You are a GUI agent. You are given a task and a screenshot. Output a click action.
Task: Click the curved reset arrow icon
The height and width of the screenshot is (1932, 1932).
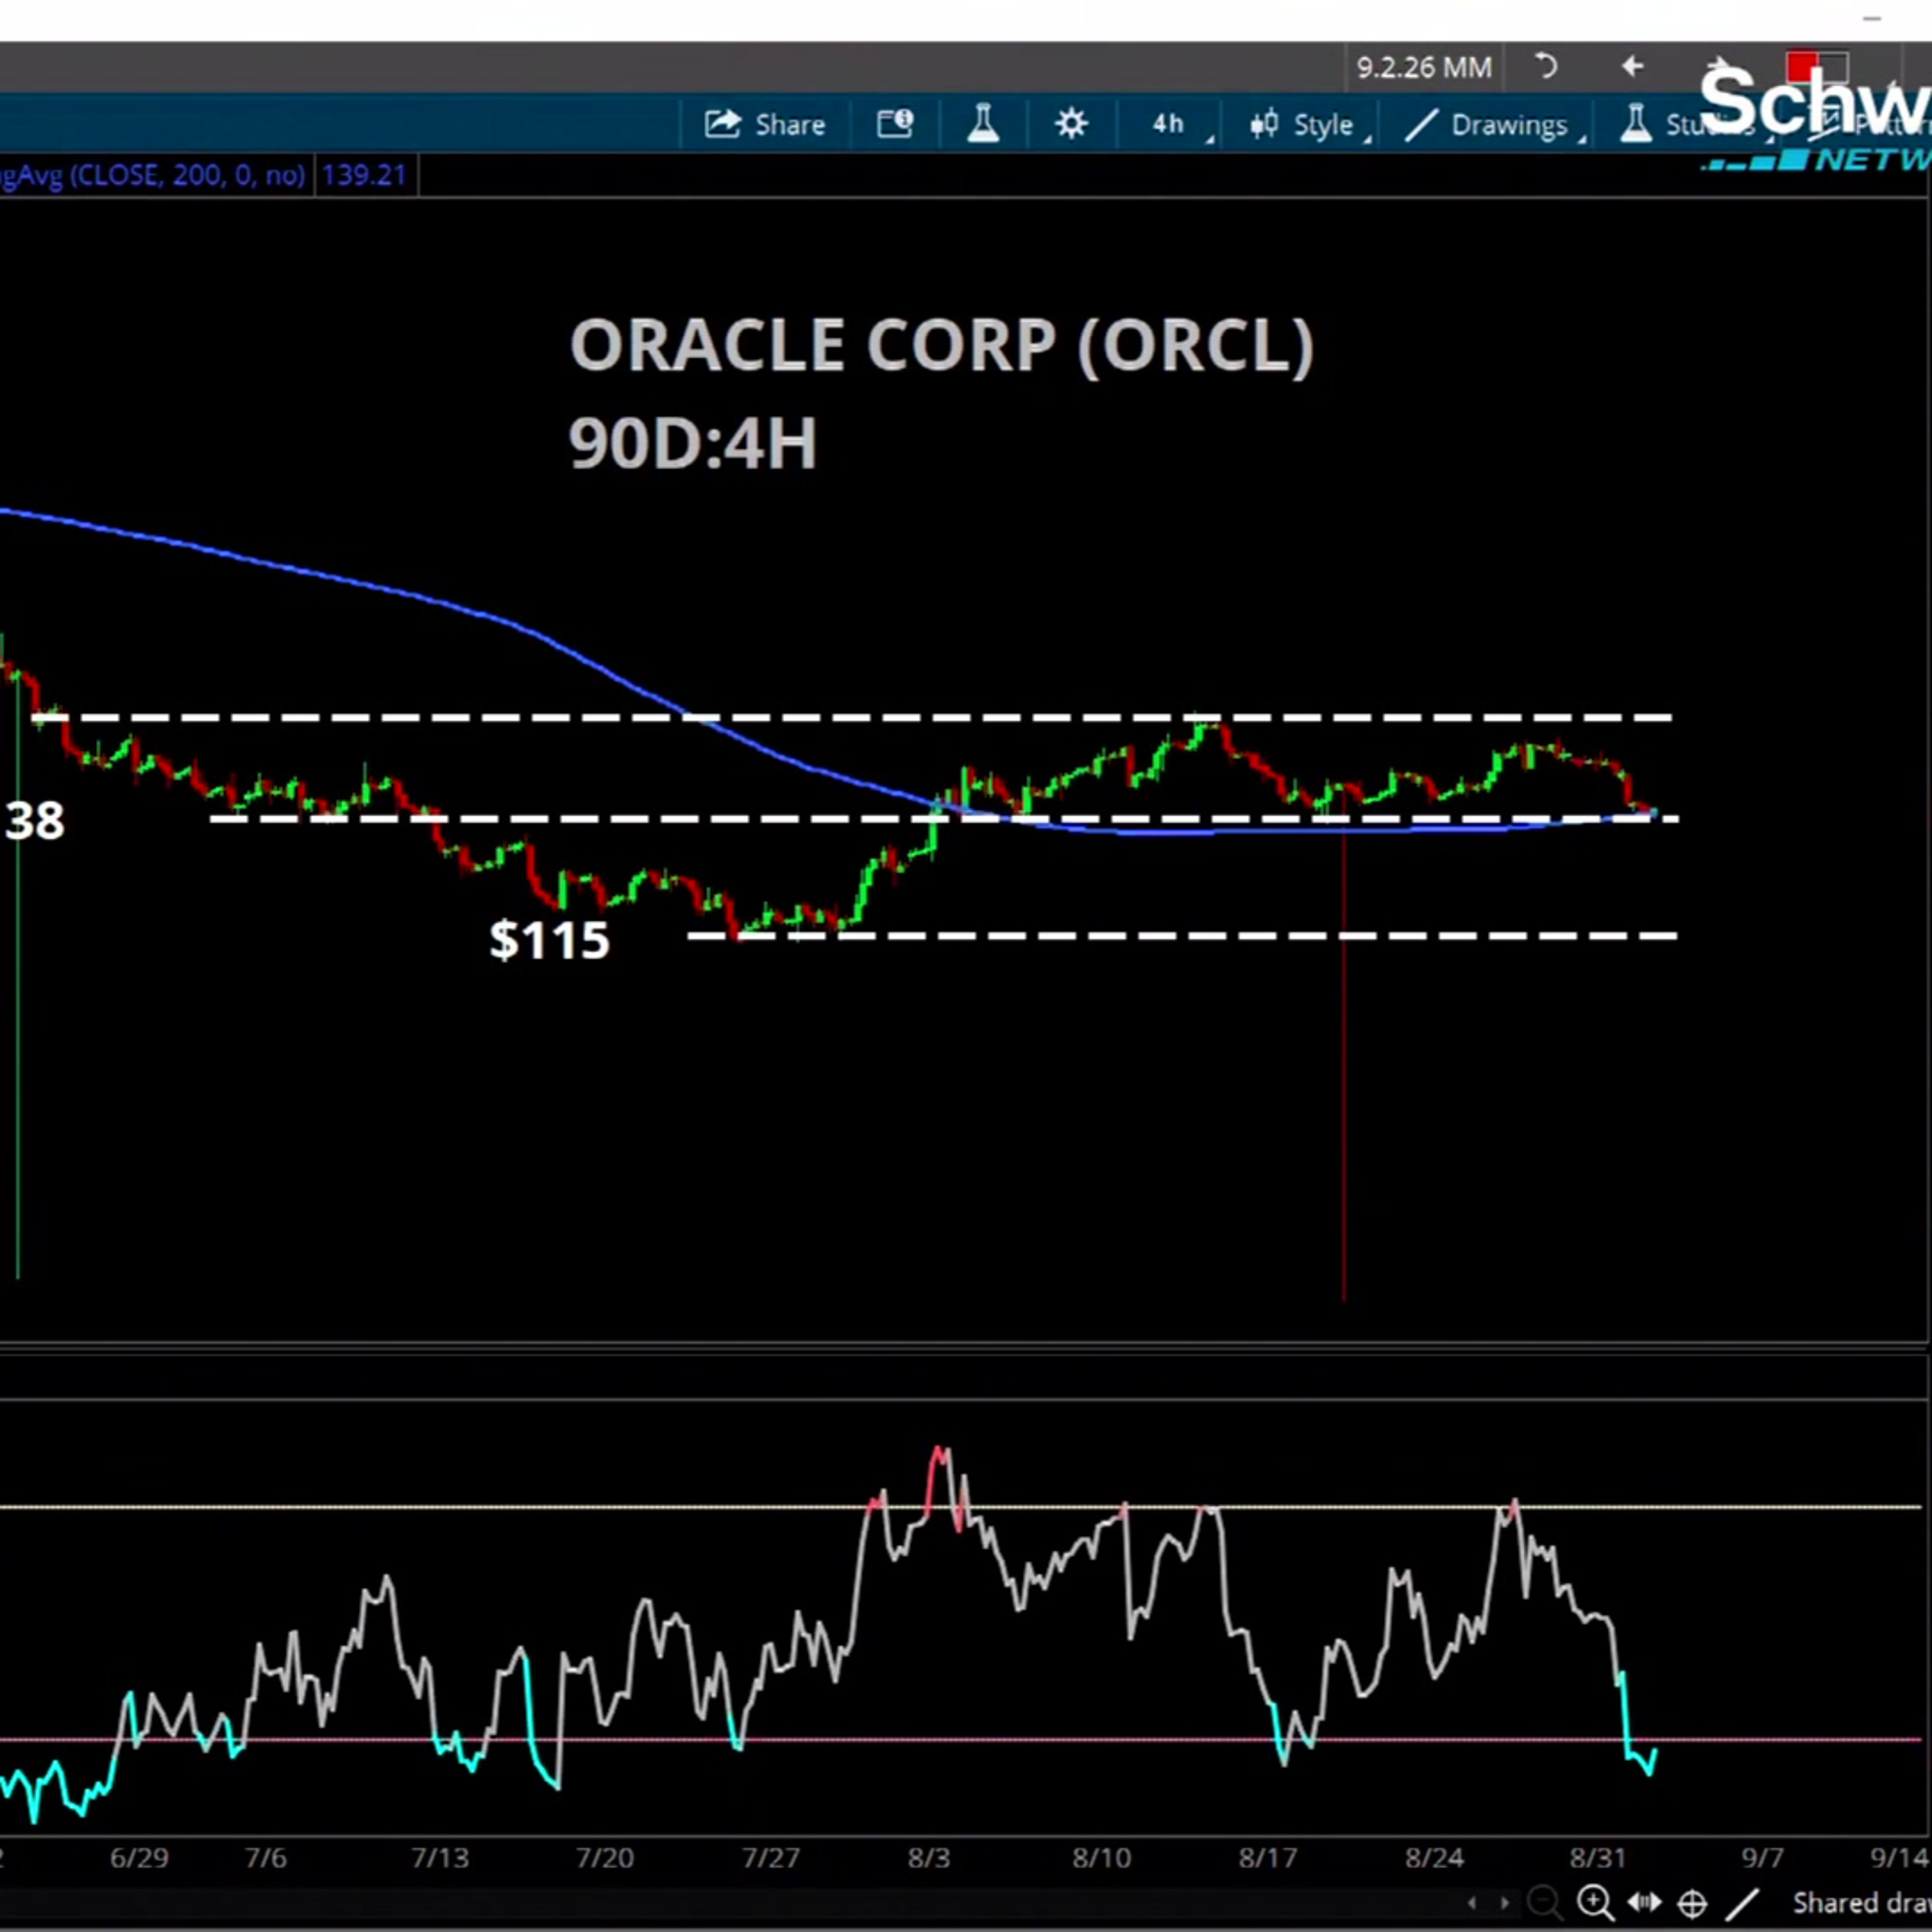tap(1546, 67)
